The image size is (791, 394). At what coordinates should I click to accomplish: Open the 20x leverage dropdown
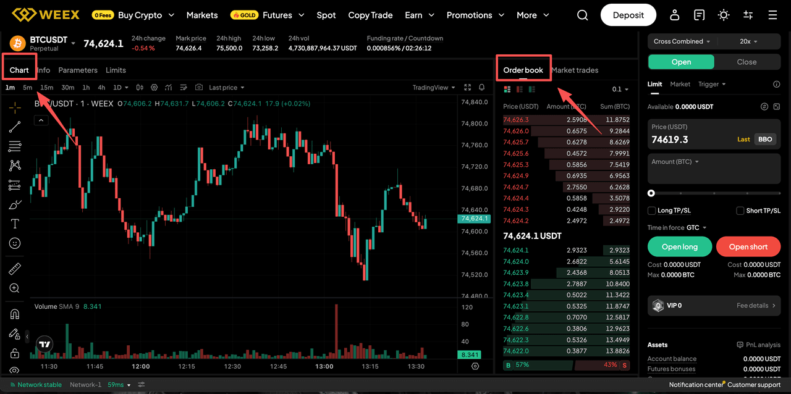(x=749, y=41)
